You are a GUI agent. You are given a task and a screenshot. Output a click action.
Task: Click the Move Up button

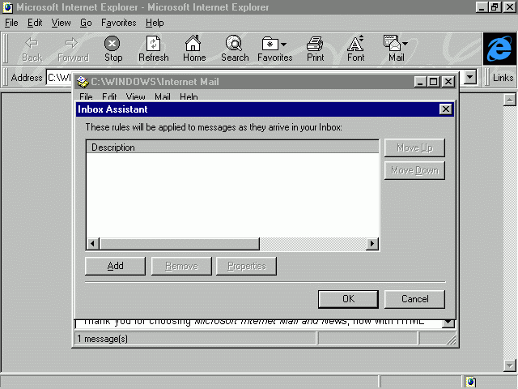(x=414, y=147)
